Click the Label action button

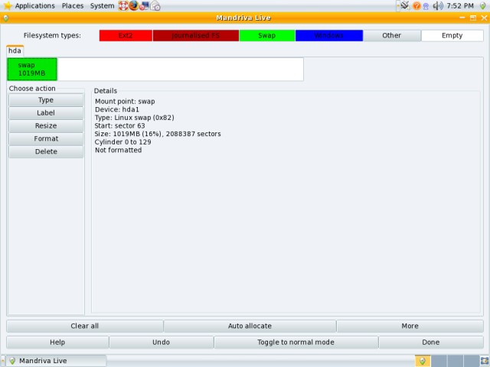46,113
